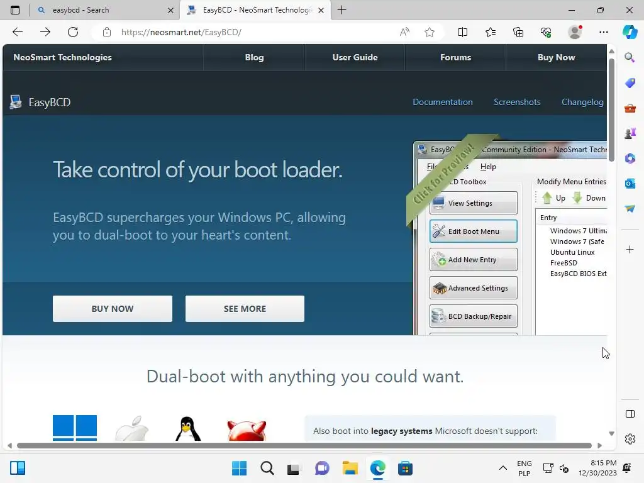The width and height of the screenshot is (644, 483).
Task: Customize sidebar with plus button
Action: [630, 249]
